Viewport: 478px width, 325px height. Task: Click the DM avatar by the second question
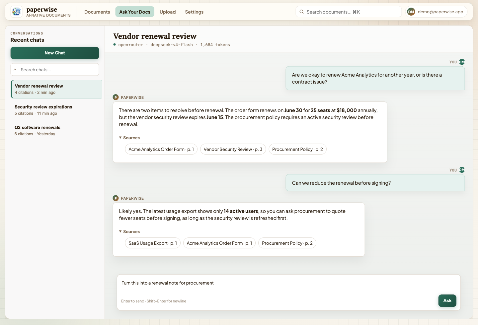(x=462, y=170)
